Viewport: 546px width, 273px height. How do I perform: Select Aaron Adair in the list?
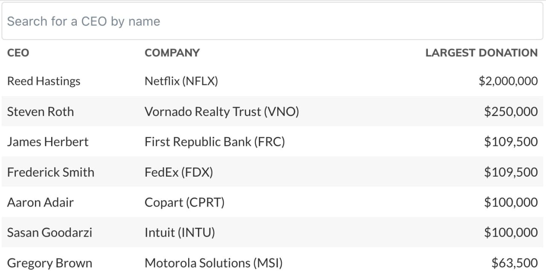click(x=41, y=202)
